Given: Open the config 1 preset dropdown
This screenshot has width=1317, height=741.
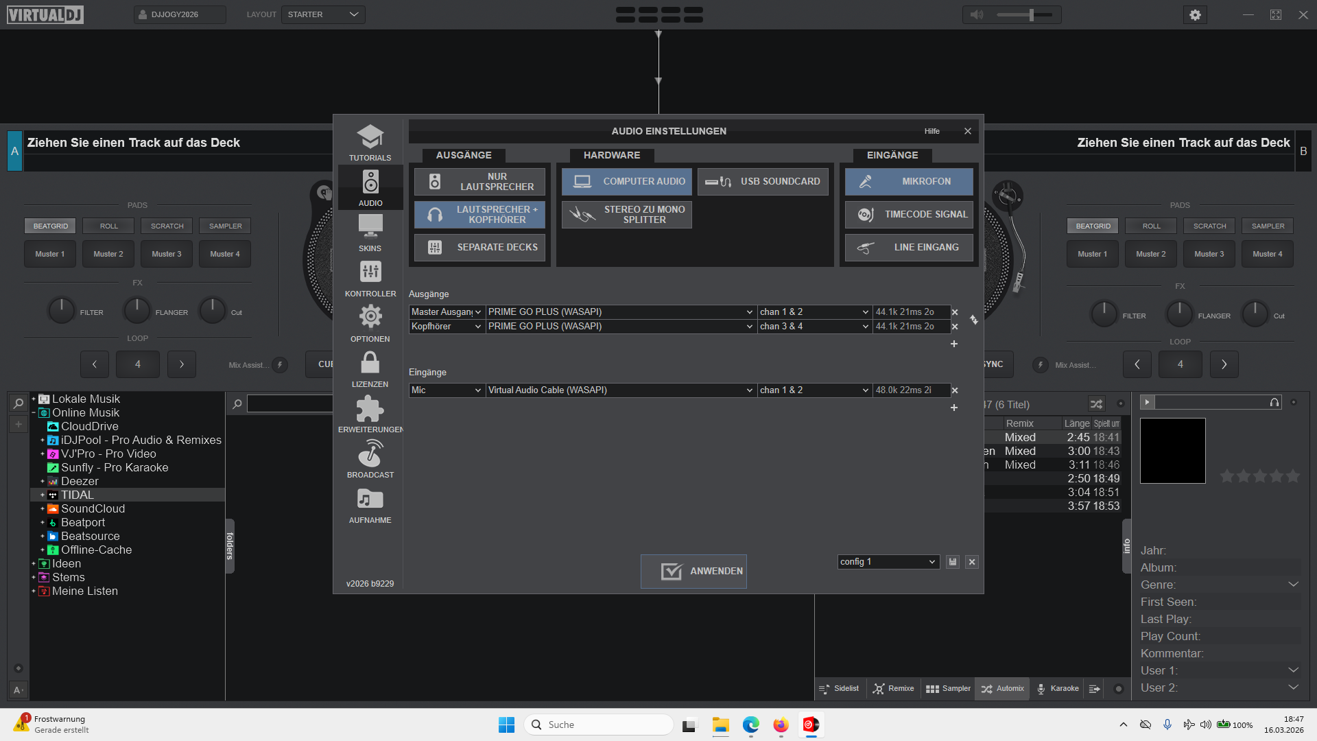Looking at the screenshot, I should (888, 562).
